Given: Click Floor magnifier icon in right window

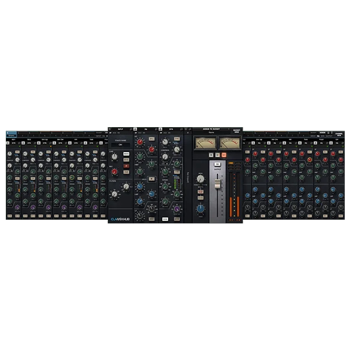Looking at the screenshot, I should [x=327, y=143].
